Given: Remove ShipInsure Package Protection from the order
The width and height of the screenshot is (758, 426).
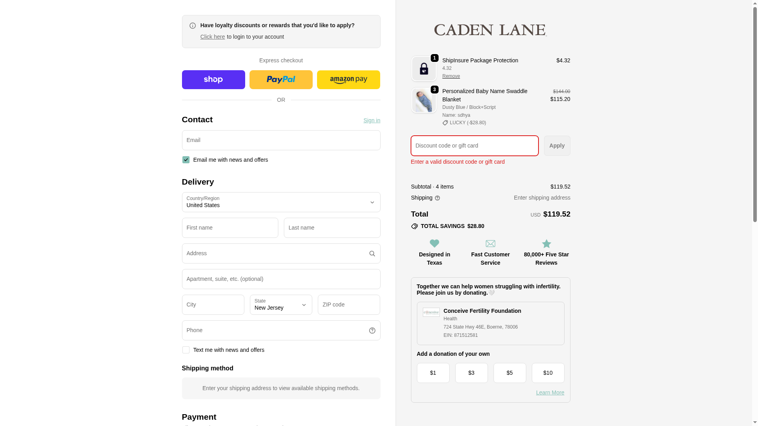Looking at the screenshot, I should (451, 76).
